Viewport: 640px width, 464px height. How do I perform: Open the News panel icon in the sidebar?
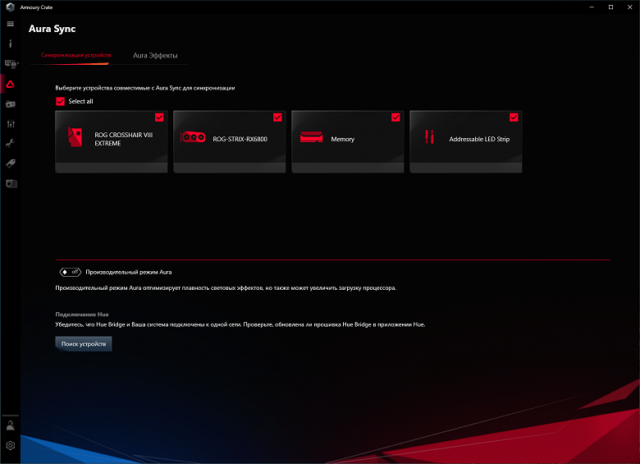coord(11,183)
